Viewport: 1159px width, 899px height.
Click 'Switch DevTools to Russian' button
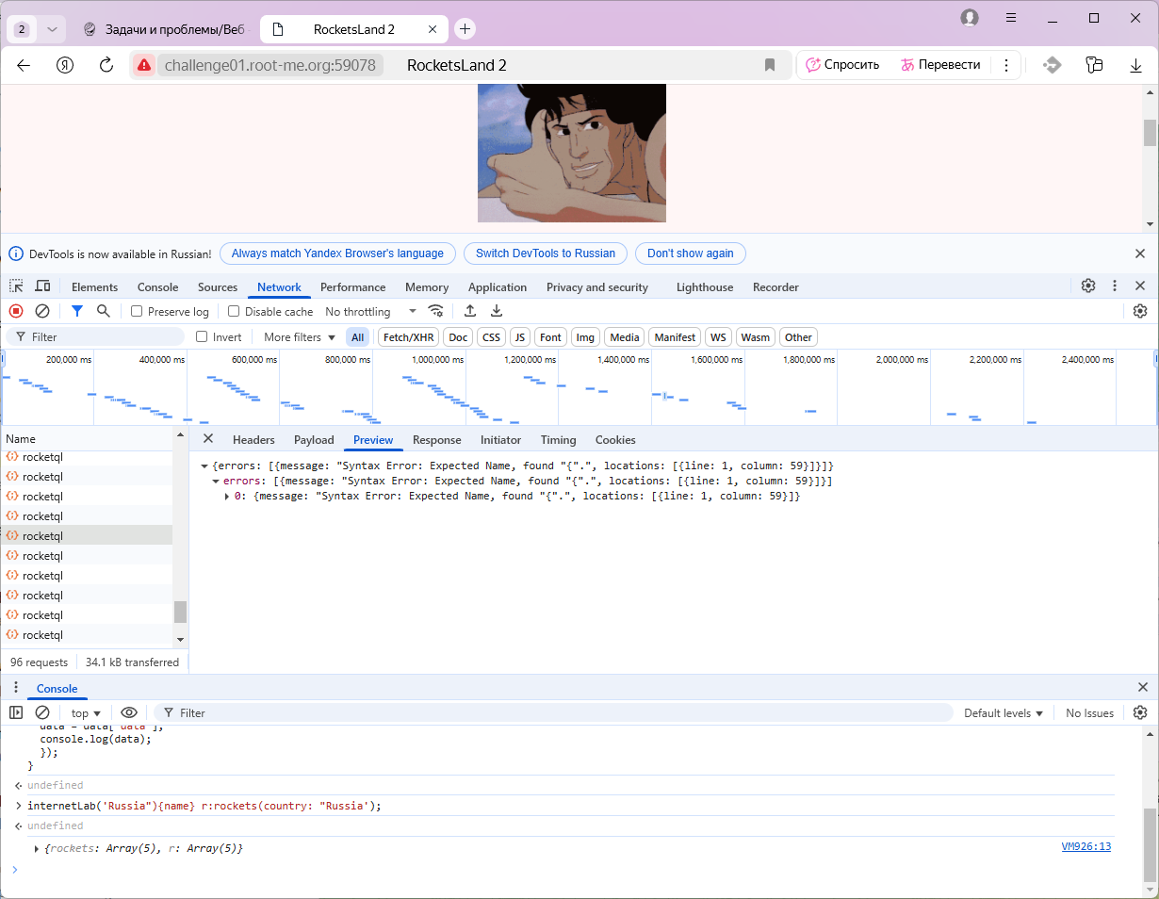(x=546, y=253)
